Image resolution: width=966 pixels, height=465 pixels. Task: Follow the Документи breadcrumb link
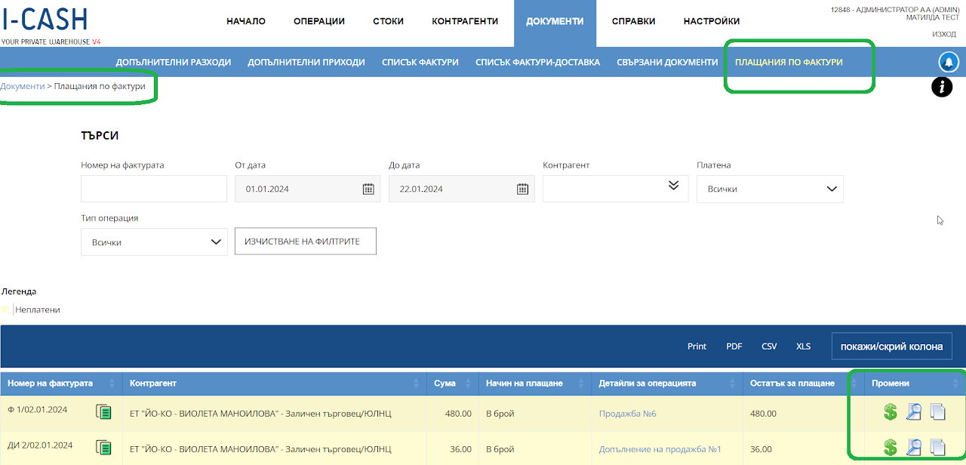[x=23, y=86]
